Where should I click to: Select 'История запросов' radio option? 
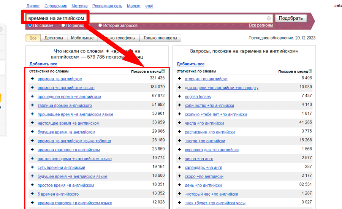[x=100, y=25]
